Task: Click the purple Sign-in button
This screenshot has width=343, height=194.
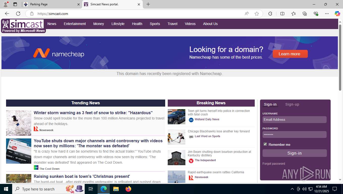Action: [x=295, y=153]
